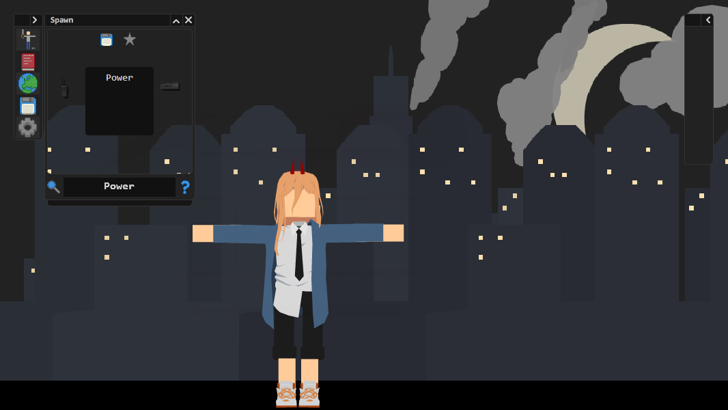
Task: Click the black necktie on the character
Action: tap(300, 254)
